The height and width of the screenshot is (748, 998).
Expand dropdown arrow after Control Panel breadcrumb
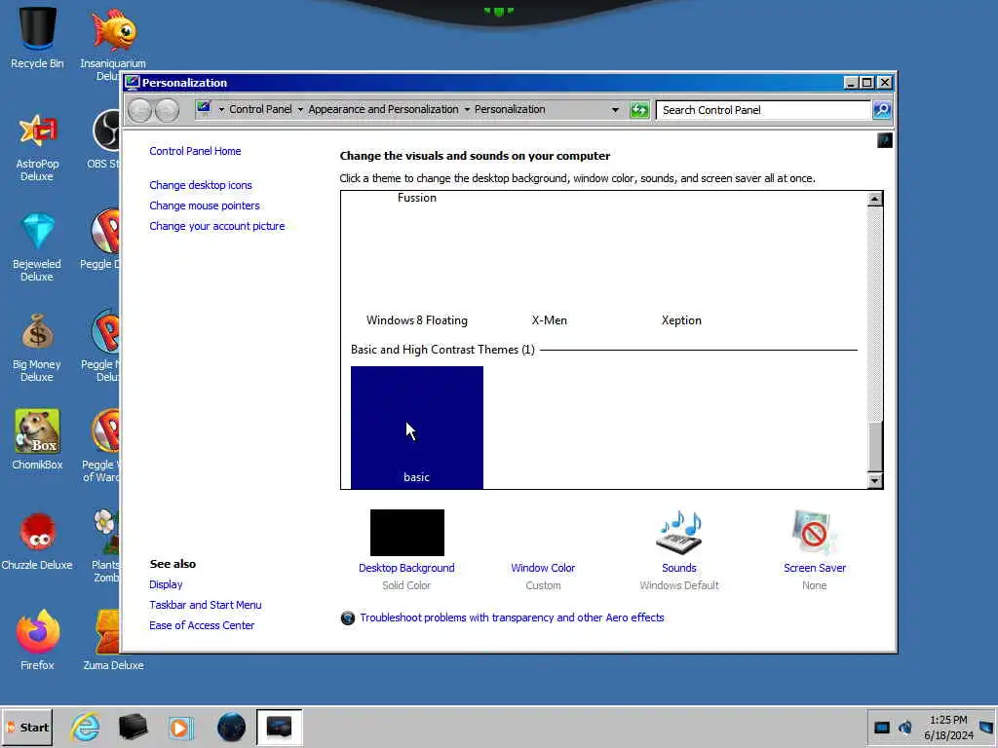[x=300, y=109]
